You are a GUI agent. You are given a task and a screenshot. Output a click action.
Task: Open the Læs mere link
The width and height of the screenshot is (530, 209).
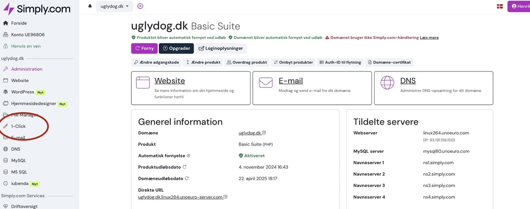(429, 38)
